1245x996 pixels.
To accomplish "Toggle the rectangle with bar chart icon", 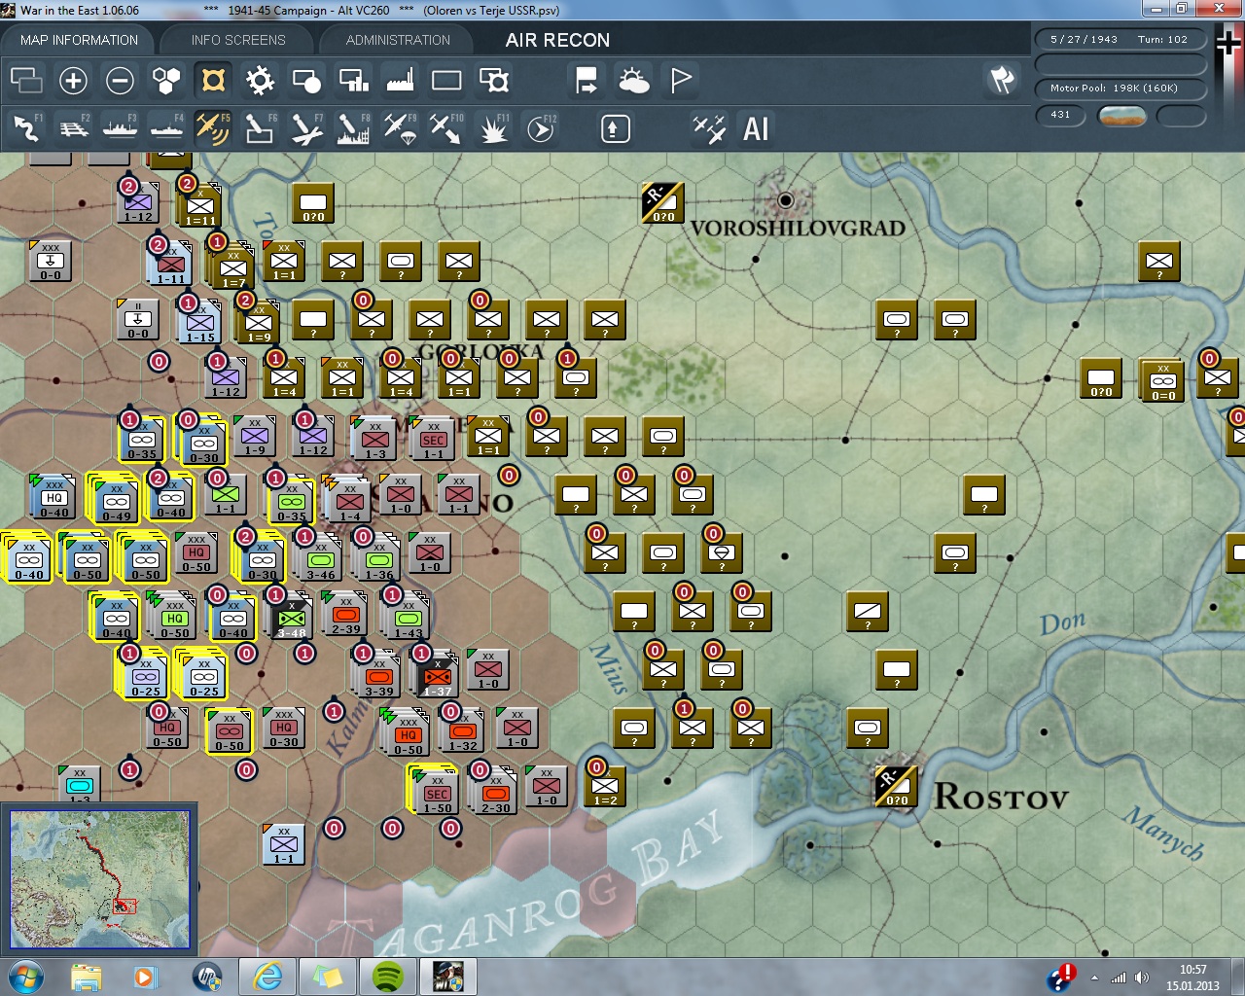I will point(353,80).
